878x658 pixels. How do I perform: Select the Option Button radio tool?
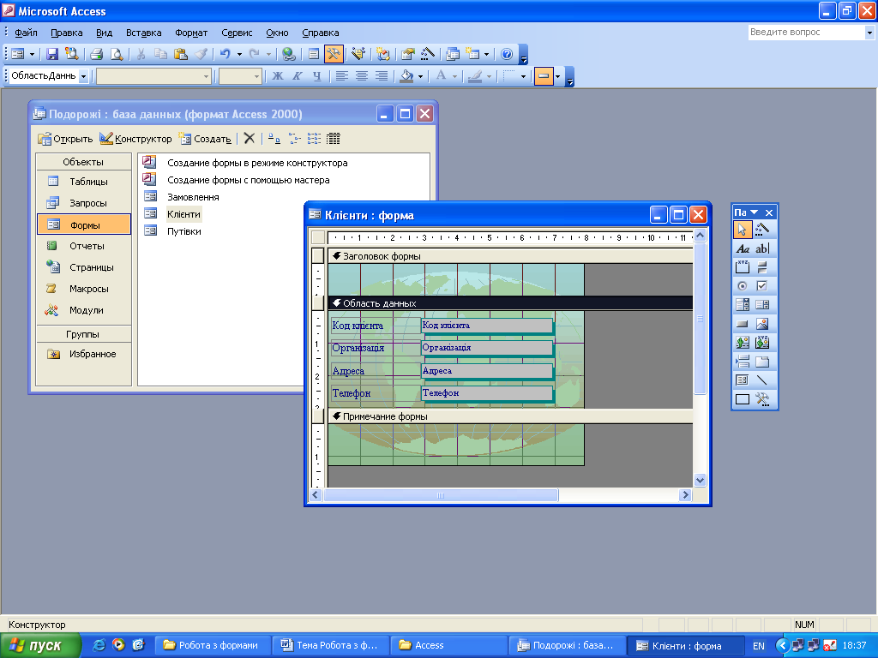743,286
